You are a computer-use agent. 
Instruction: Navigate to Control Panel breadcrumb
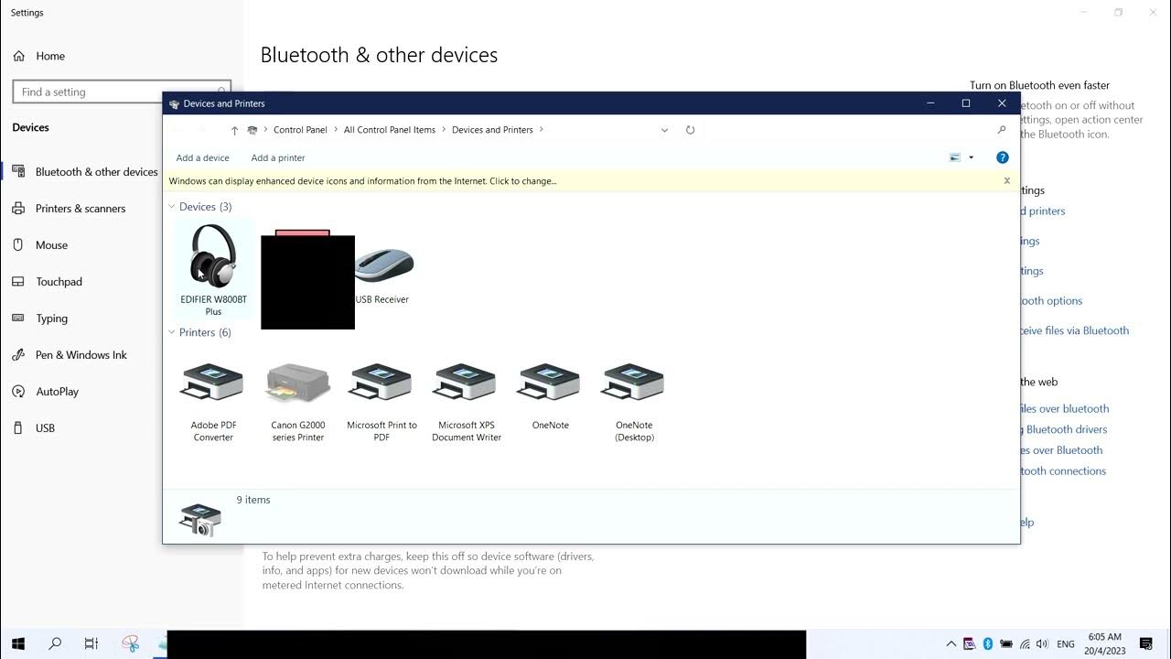pyautogui.click(x=300, y=130)
